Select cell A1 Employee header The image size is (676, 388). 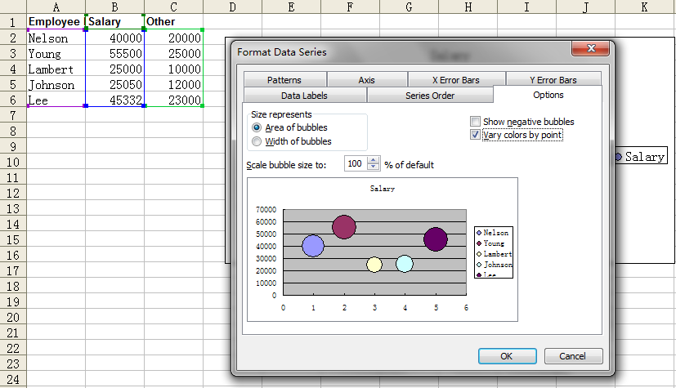click(56, 21)
